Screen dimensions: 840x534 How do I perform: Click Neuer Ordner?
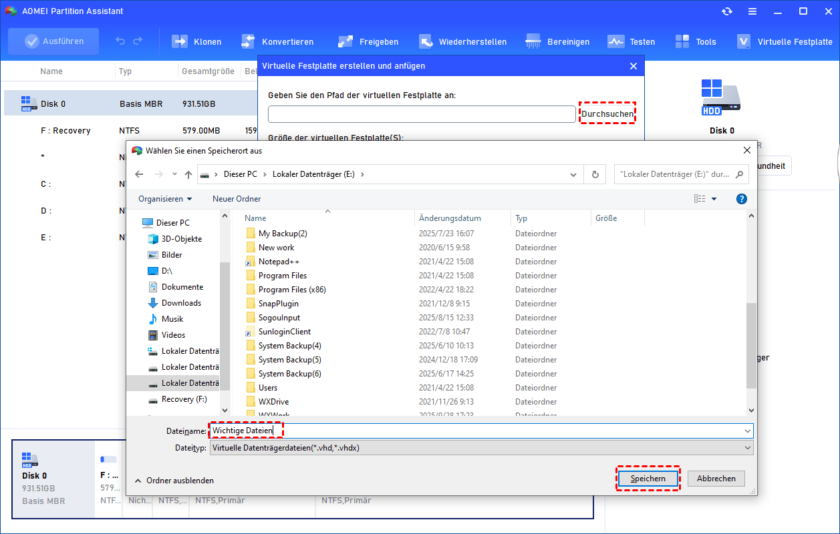[237, 199]
